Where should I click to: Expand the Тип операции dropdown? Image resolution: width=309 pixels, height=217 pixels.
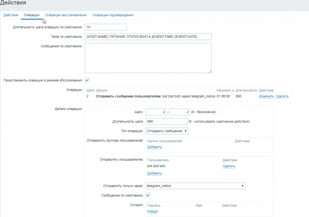click(167, 131)
